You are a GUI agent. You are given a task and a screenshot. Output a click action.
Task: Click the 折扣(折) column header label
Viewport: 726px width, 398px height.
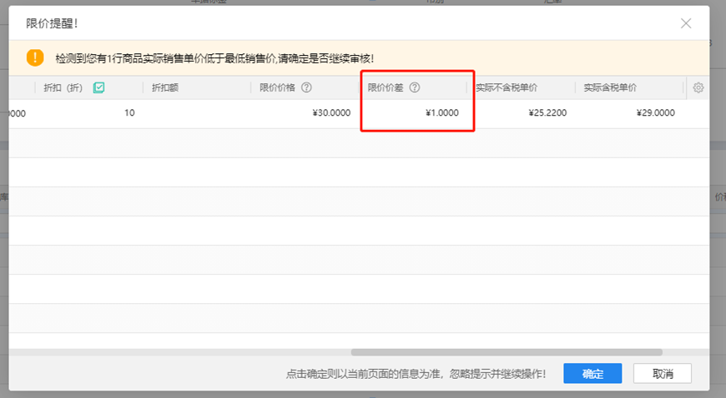pyautogui.click(x=64, y=87)
